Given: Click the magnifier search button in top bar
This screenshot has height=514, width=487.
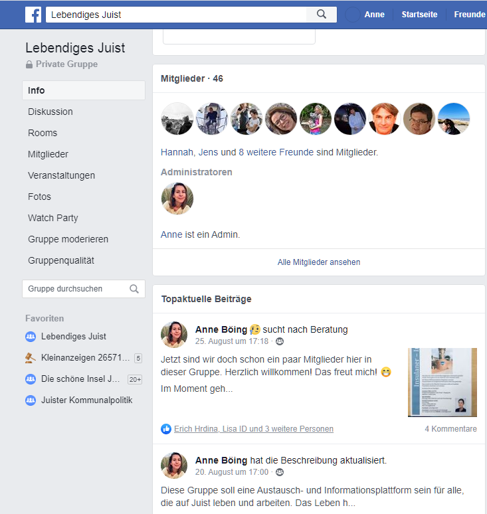Looking at the screenshot, I should 322,15.
